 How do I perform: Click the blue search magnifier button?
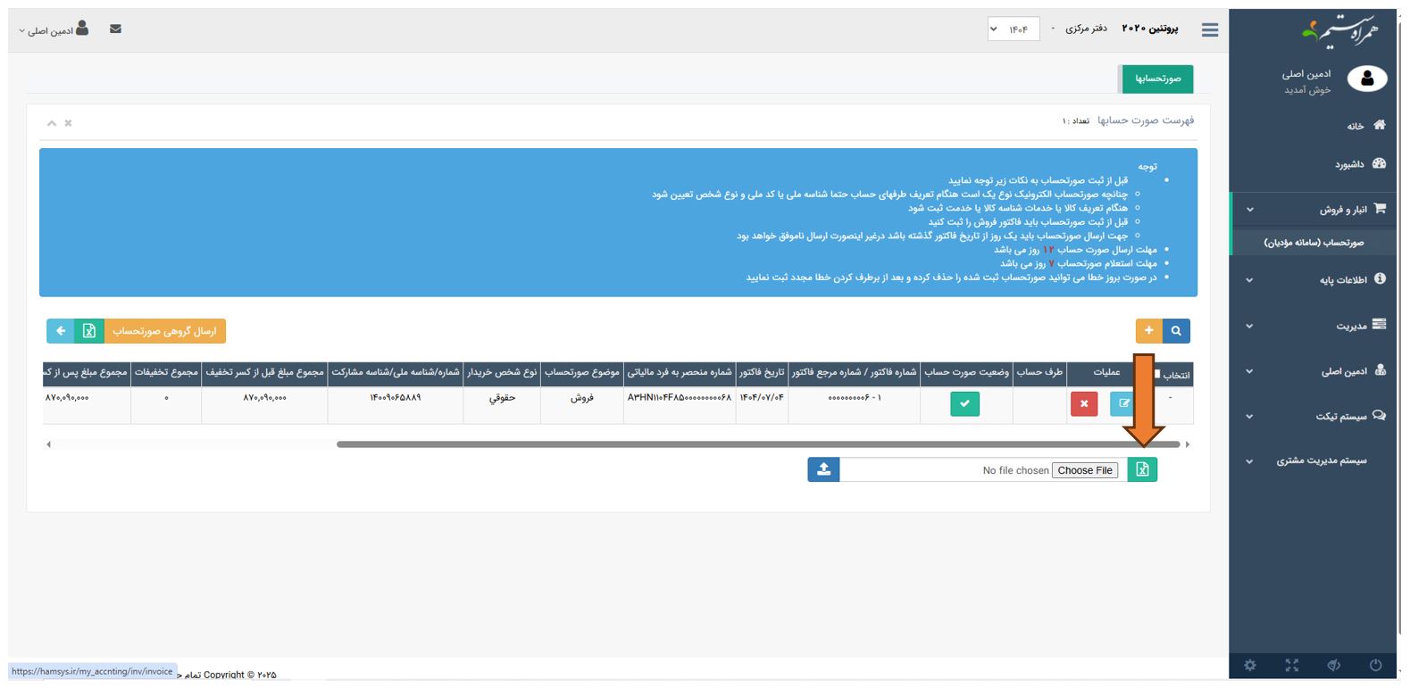(1176, 331)
